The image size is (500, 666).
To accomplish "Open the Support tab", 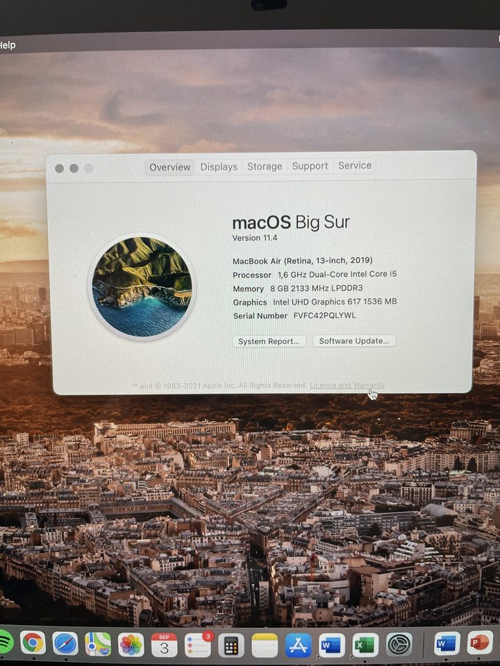I will tap(310, 166).
